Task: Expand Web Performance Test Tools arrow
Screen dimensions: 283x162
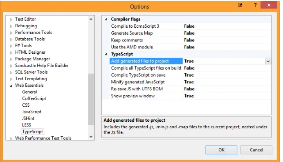Action: [11, 138]
